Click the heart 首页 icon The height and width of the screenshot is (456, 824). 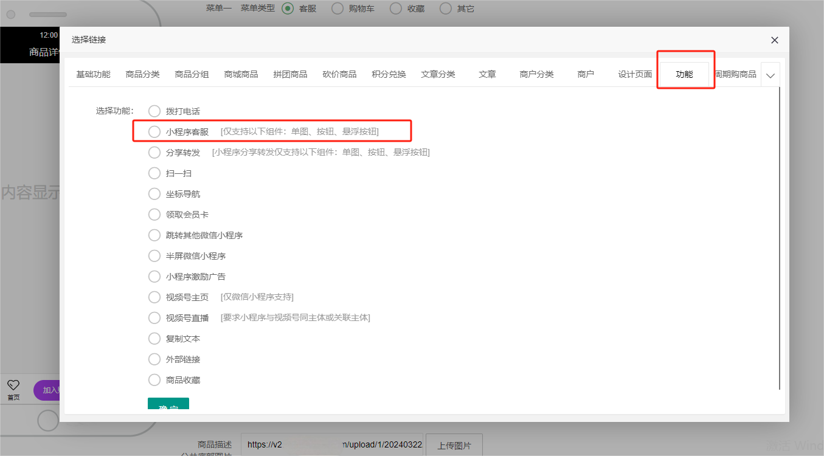pyautogui.click(x=13, y=385)
